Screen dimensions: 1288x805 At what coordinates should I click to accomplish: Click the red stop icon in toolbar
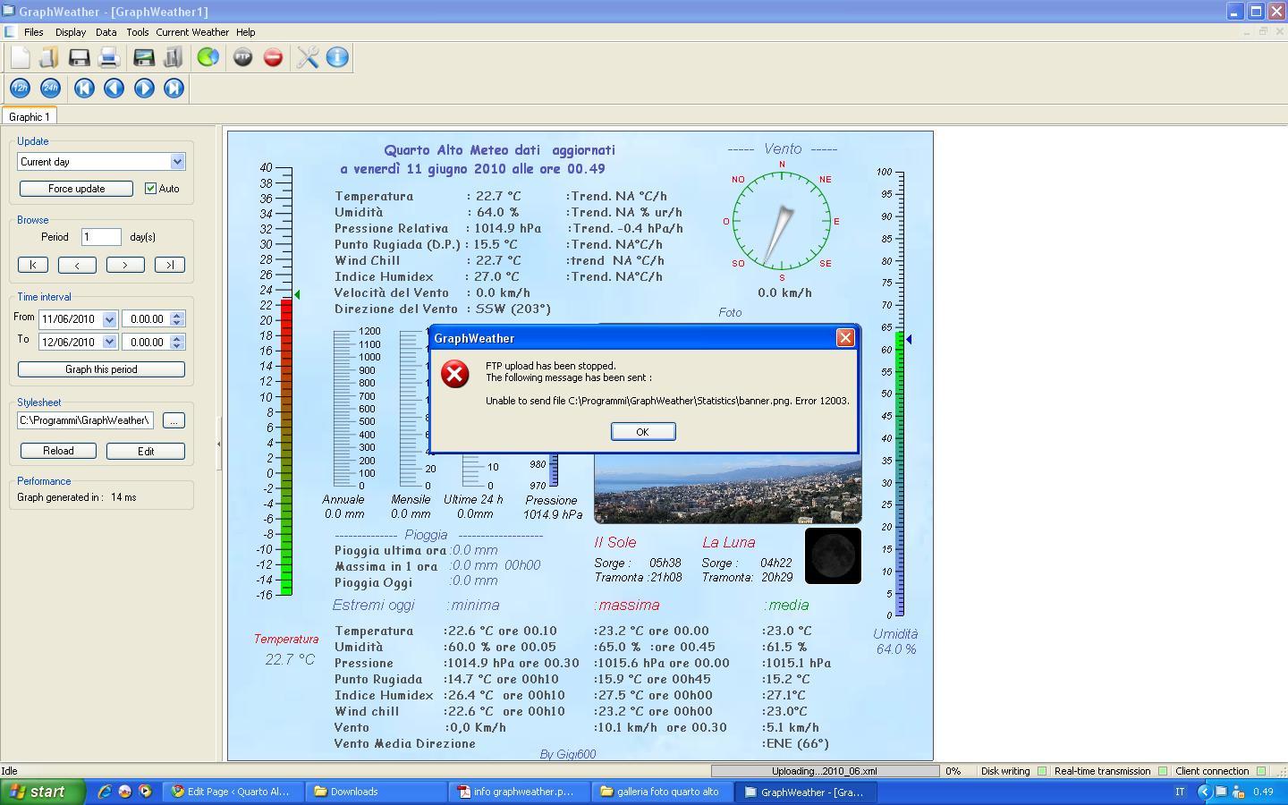[273, 57]
